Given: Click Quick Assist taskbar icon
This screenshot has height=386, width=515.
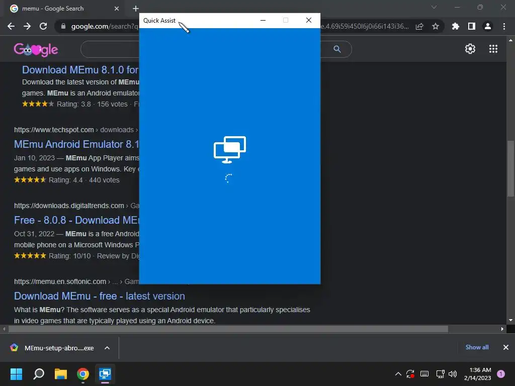Looking at the screenshot, I should click(105, 374).
